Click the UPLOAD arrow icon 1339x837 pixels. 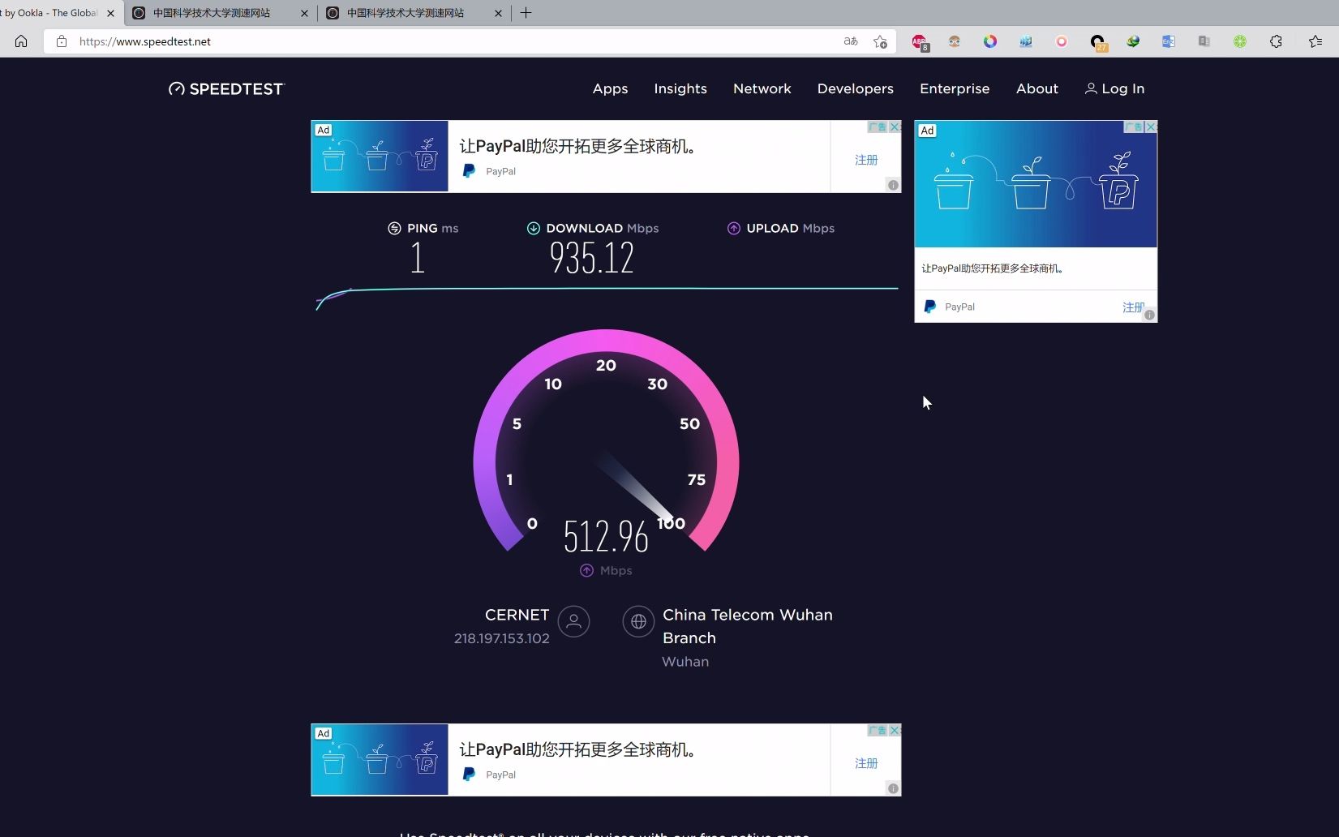click(x=733, y=228)
